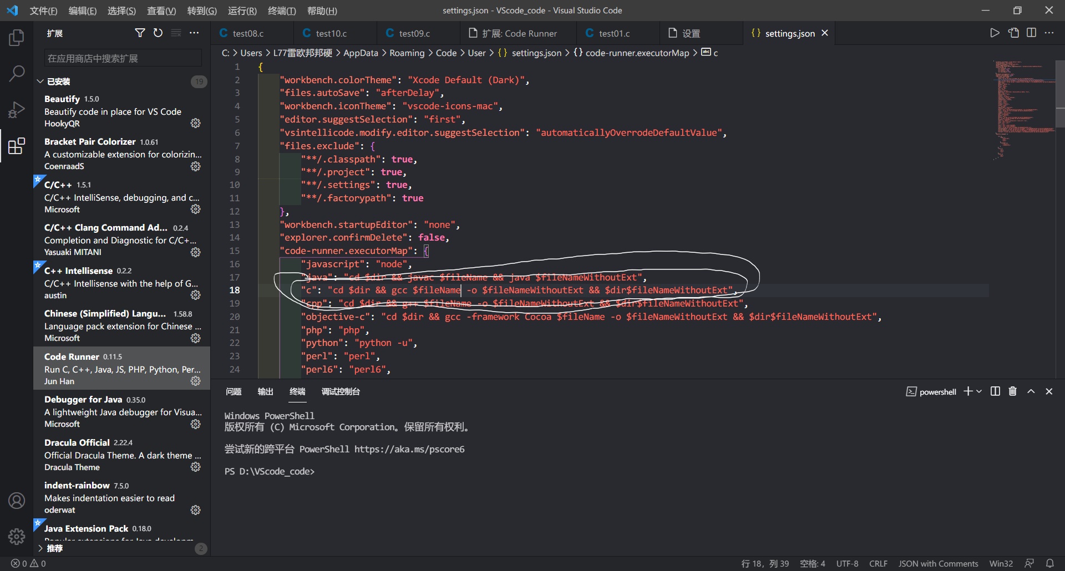
Task: Change line ending CRLF in status bar
Action: click(878, 563)
